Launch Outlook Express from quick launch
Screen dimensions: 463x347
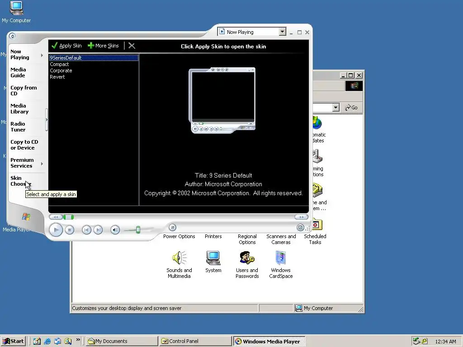57,341
